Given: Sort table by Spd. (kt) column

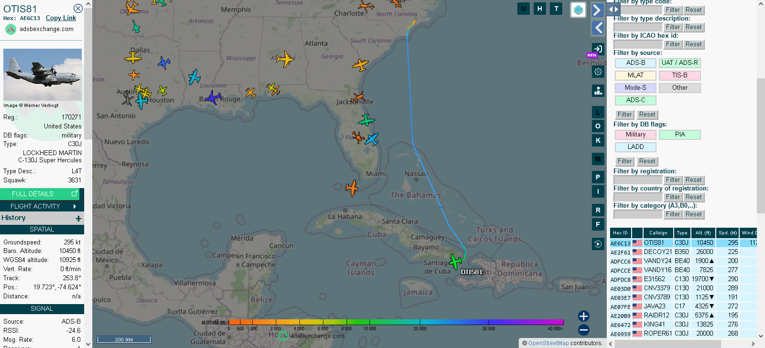Looking at the screenshot, I should [728, 233].
